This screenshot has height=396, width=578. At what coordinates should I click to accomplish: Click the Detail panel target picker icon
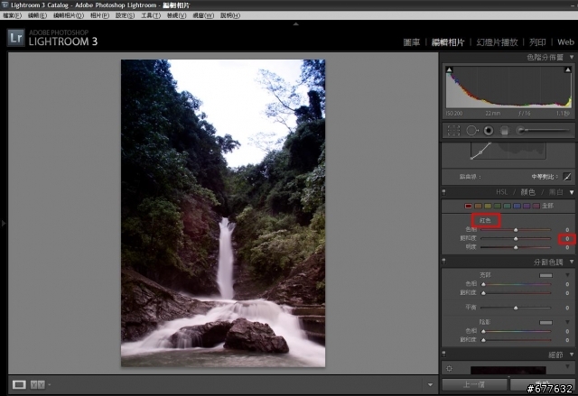[x=449, y=368]
